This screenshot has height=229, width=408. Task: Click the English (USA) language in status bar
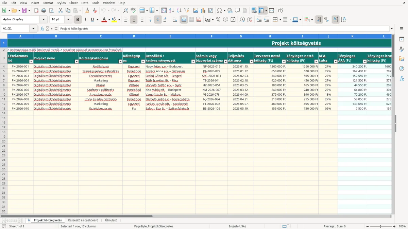click(x=237, y=226)
